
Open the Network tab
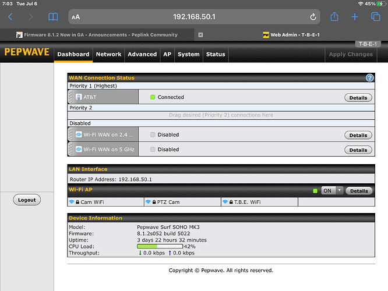click(108, 54)
